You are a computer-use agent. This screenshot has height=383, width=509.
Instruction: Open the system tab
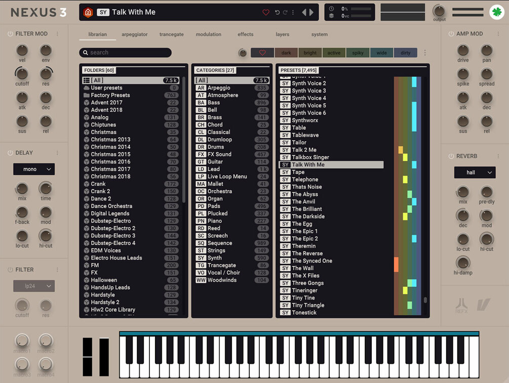[320, 34]
